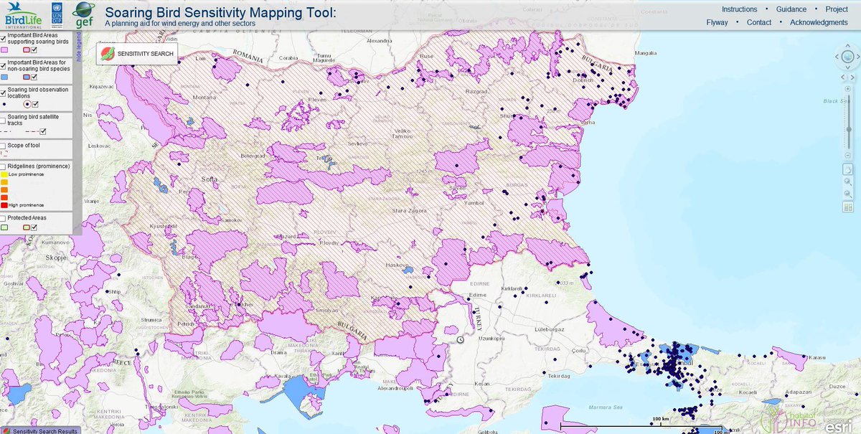This screenshot has height=434, width=861.
Task: Expand the Sensitivity Search Results panel
Action: tap(41, 430)
